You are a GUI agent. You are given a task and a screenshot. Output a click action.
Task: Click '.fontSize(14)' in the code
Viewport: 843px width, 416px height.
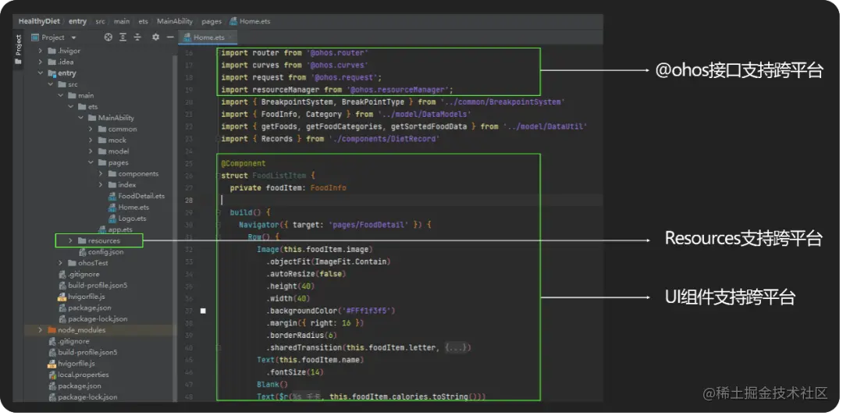click(294, 372)
